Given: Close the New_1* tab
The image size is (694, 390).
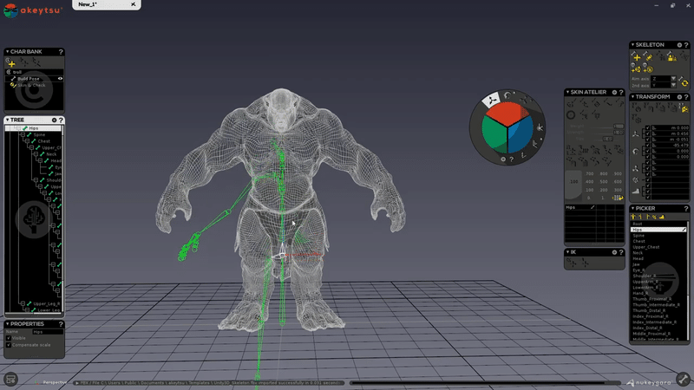Looking at the screenshot, I should pos(133,4).
